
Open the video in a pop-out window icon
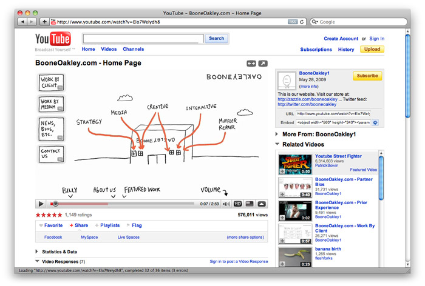263,64
